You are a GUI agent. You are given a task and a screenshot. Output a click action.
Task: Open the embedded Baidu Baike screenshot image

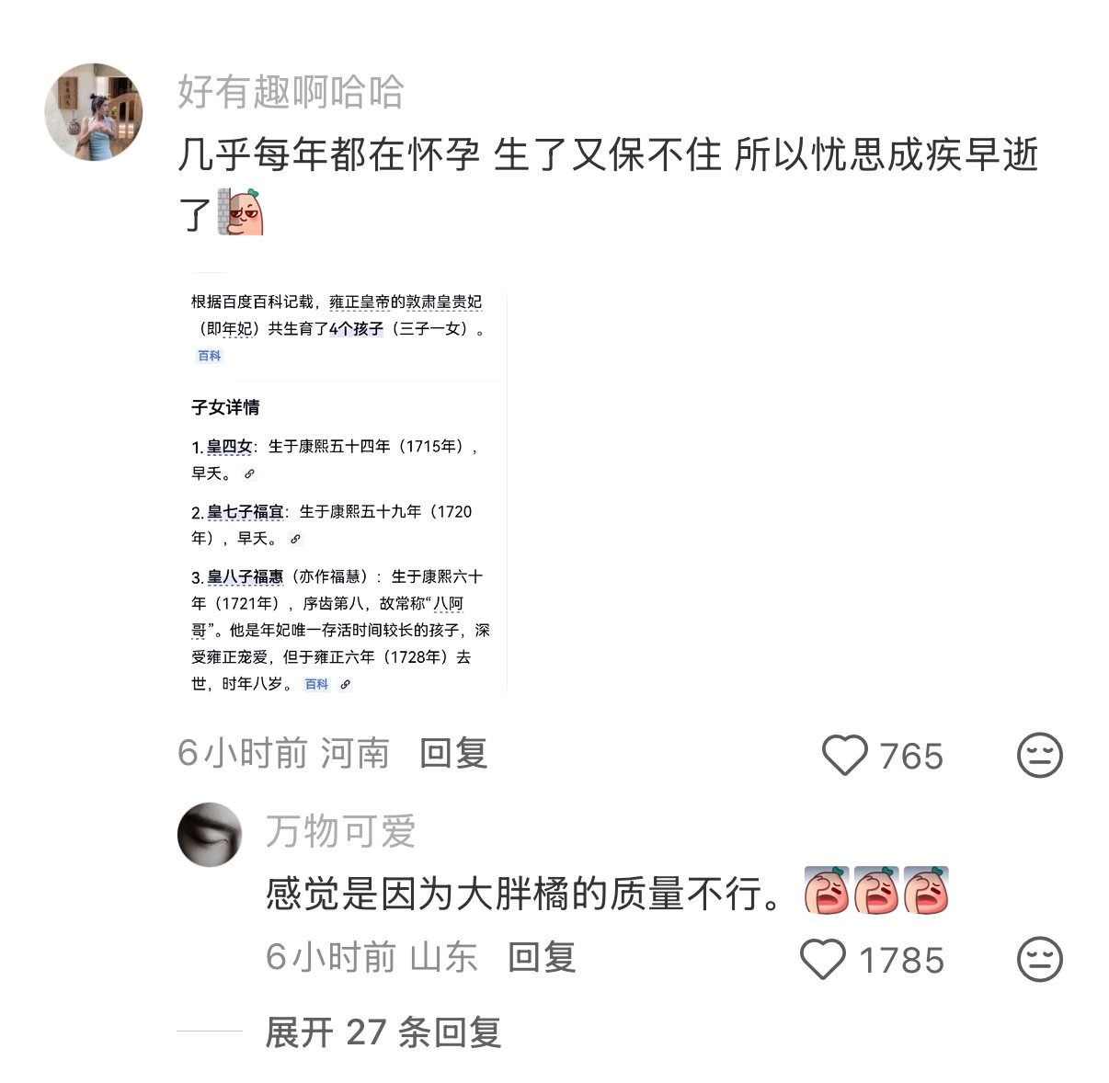click(342, 484)
